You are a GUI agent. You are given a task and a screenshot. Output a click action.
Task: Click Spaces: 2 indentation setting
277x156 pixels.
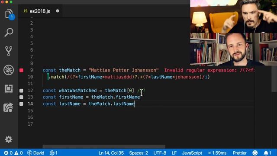[x=138, y=153]
